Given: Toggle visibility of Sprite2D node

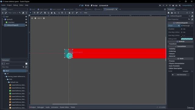Looking at the screenshot, I should coord(26,20).
